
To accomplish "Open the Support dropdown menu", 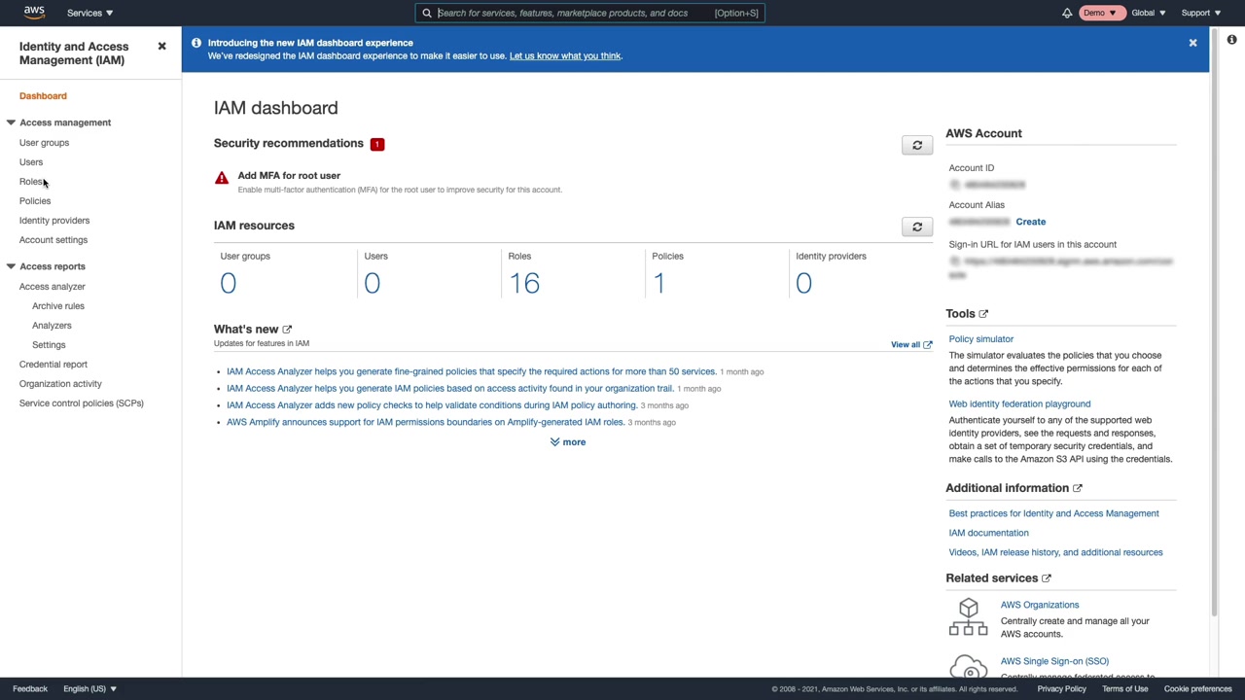I will pyautogui.click(x=1201, y=13).
